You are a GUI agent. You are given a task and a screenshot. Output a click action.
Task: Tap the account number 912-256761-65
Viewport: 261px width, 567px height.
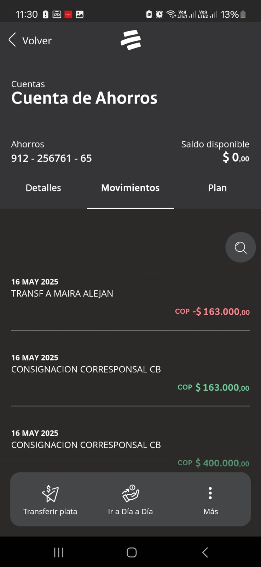(x=52, y=158)
